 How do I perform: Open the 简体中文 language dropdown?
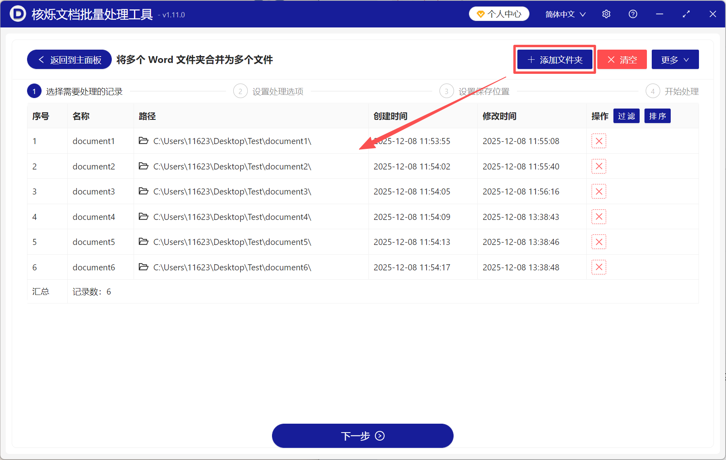pos(565,14)
